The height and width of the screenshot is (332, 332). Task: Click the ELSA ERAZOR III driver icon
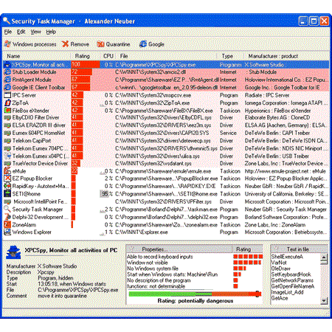7,125
